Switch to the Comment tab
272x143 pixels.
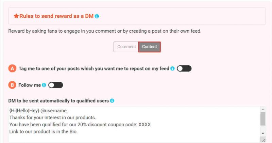click(x=126, y=47)
